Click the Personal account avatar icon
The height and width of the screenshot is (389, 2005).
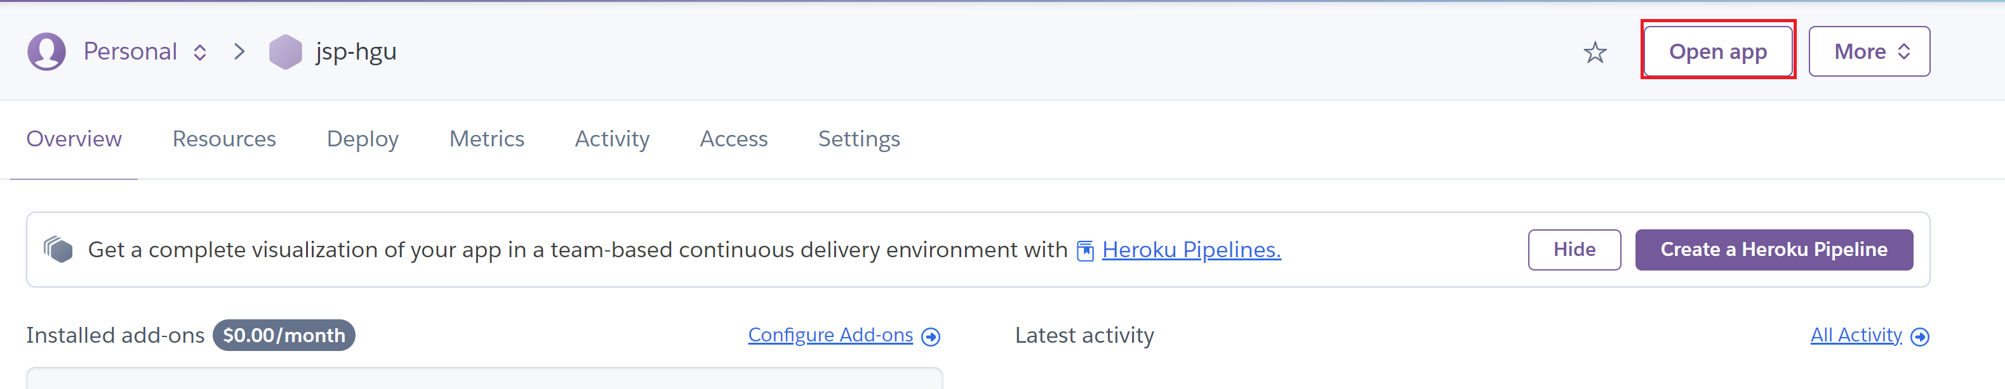pyautogui.click(x=47, y=52)
